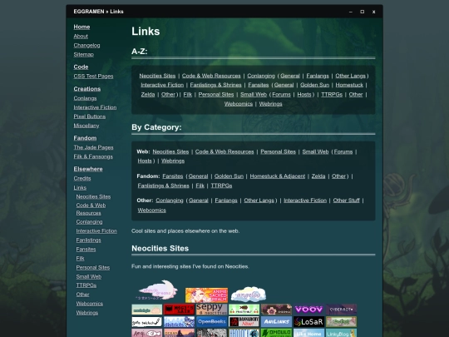The height and width of the screenshot is (337, 449).
Task: Visit the AniLinks badge
Action: (276, 321)
